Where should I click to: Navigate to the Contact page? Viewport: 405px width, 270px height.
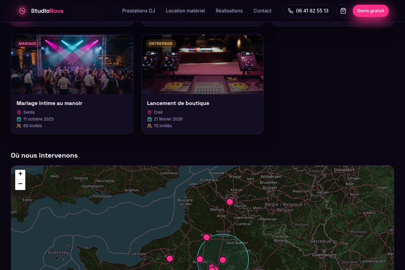coord(263,11)
